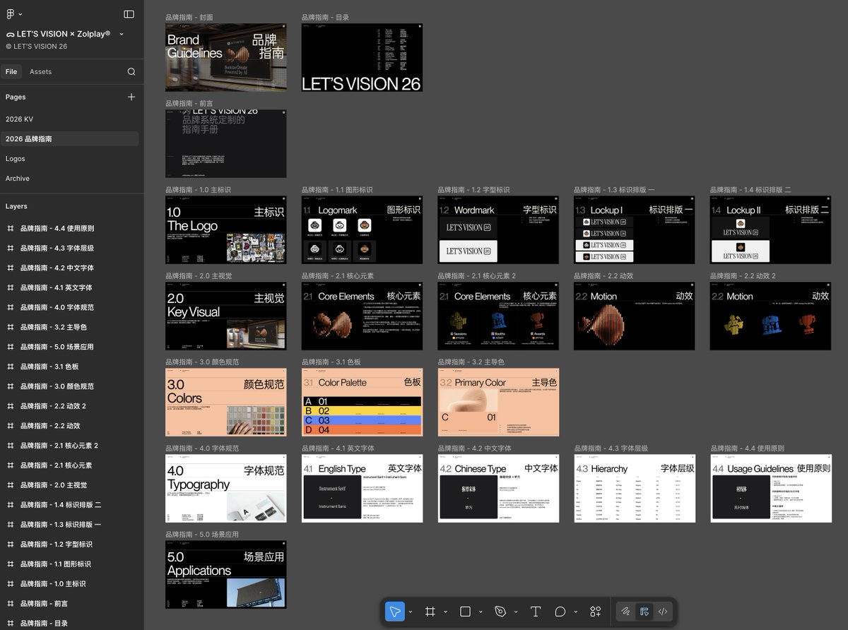The height and width of the screenshot is (630, 848).
Task: Open shape tools dropdown
Action: pos(481,612)
